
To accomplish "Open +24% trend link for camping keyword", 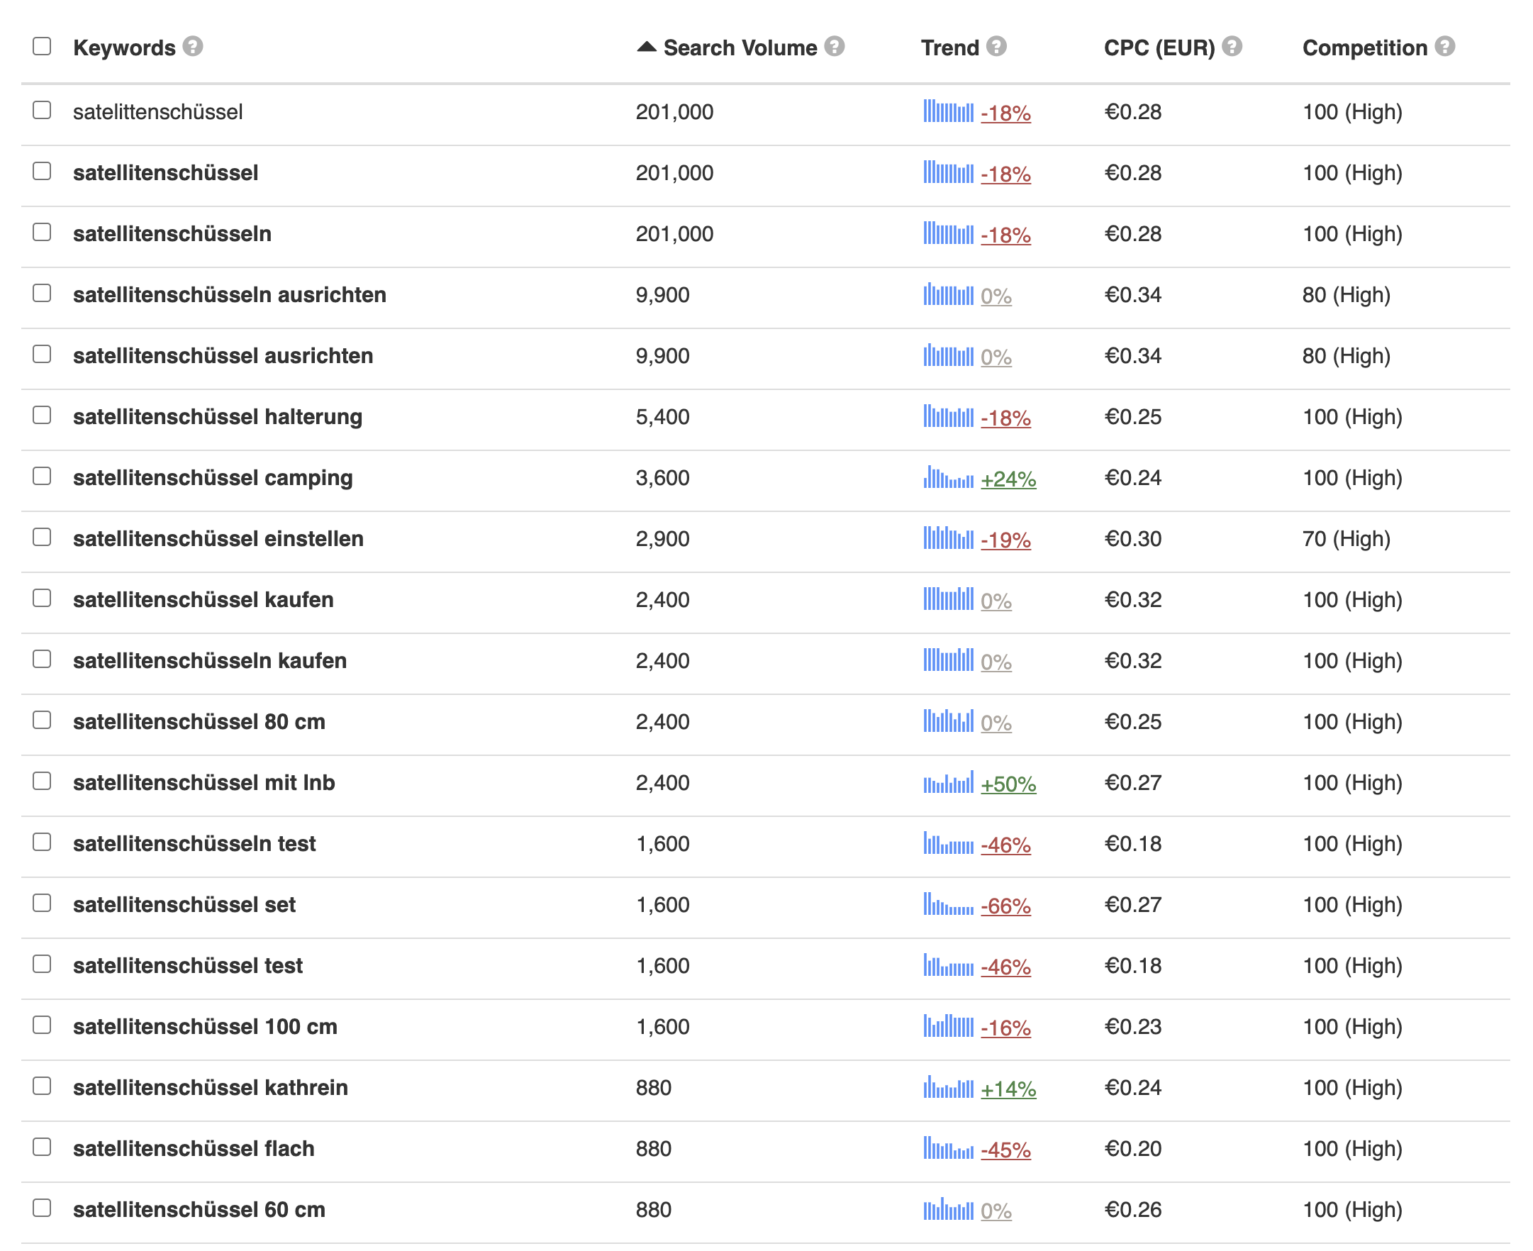I will tap(1008, 479).
